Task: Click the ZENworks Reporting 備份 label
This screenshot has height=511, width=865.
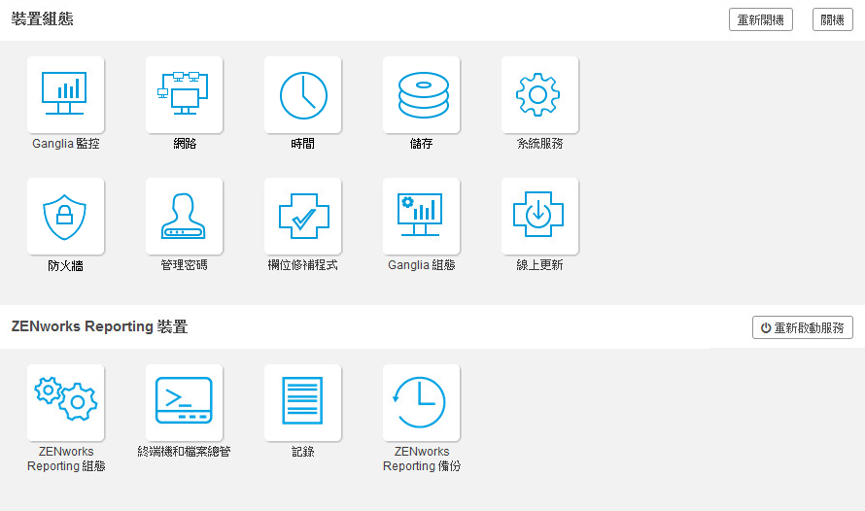Action: pyautogui.click(x=422, y=459)
